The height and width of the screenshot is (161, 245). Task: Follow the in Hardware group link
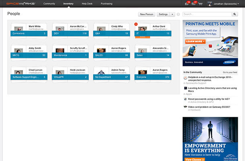point(194,110)
